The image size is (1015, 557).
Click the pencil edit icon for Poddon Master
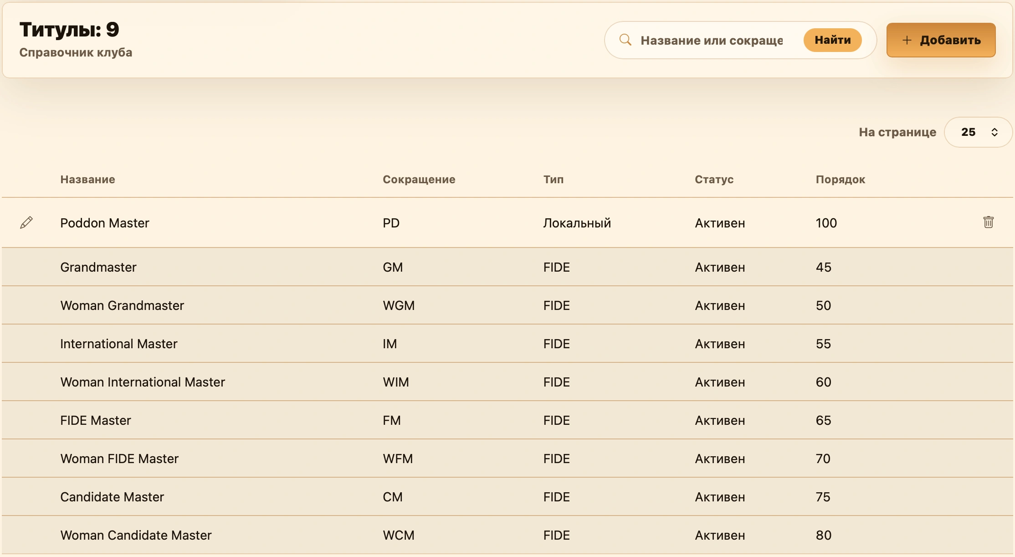click(26, 222)
